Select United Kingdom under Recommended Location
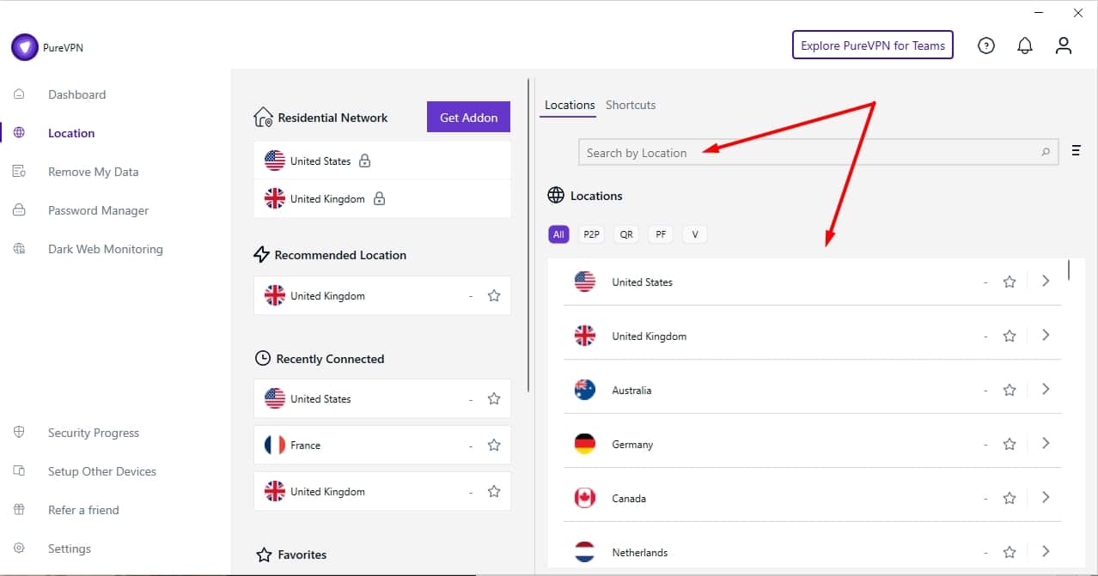Viewport: 1098px width, 576px height. (x=382, y=295)
